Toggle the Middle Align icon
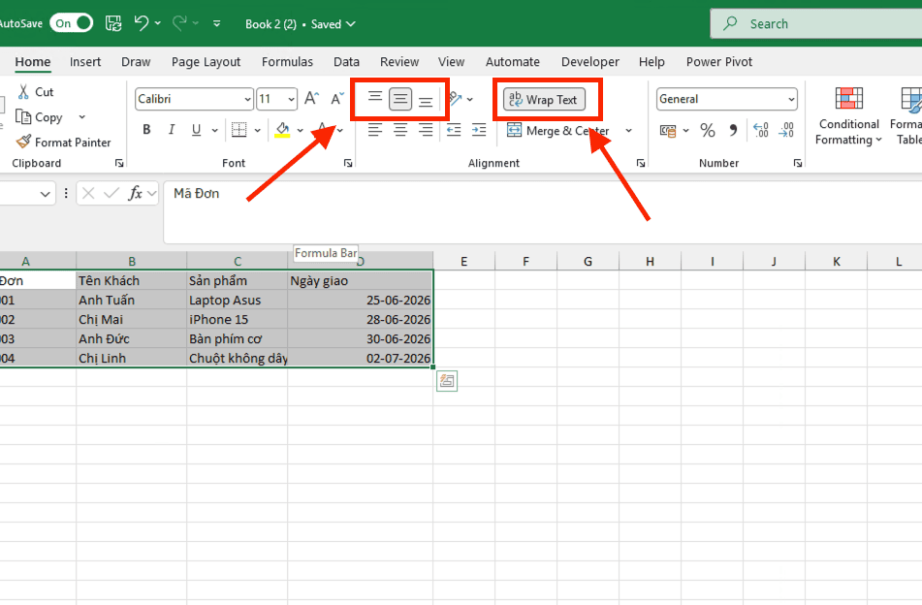The image size is (922, 605). [400, 99]
